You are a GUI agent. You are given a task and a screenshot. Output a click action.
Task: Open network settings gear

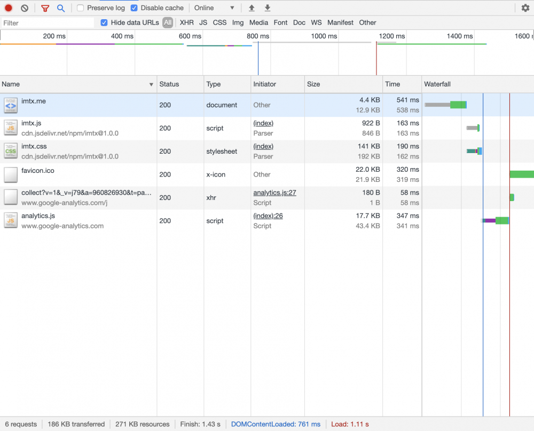point(525,8)
